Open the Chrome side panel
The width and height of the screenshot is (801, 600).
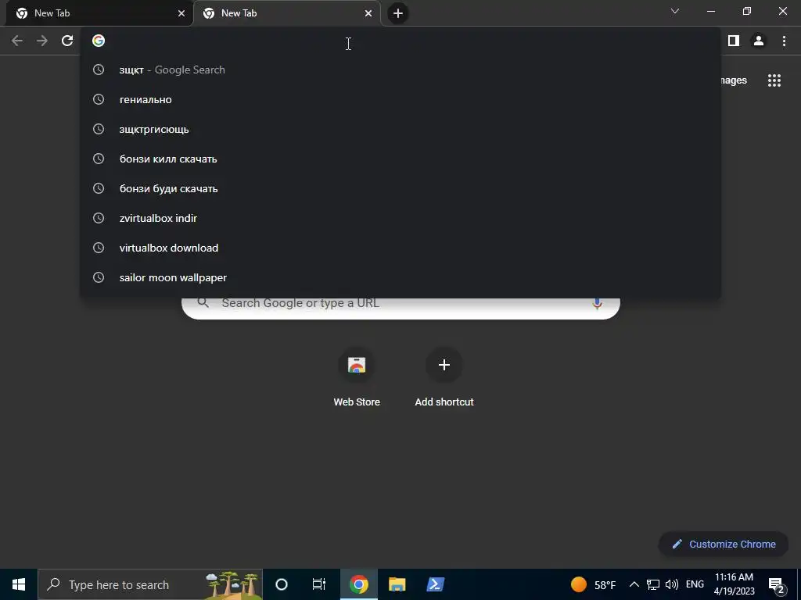[734, 41]
